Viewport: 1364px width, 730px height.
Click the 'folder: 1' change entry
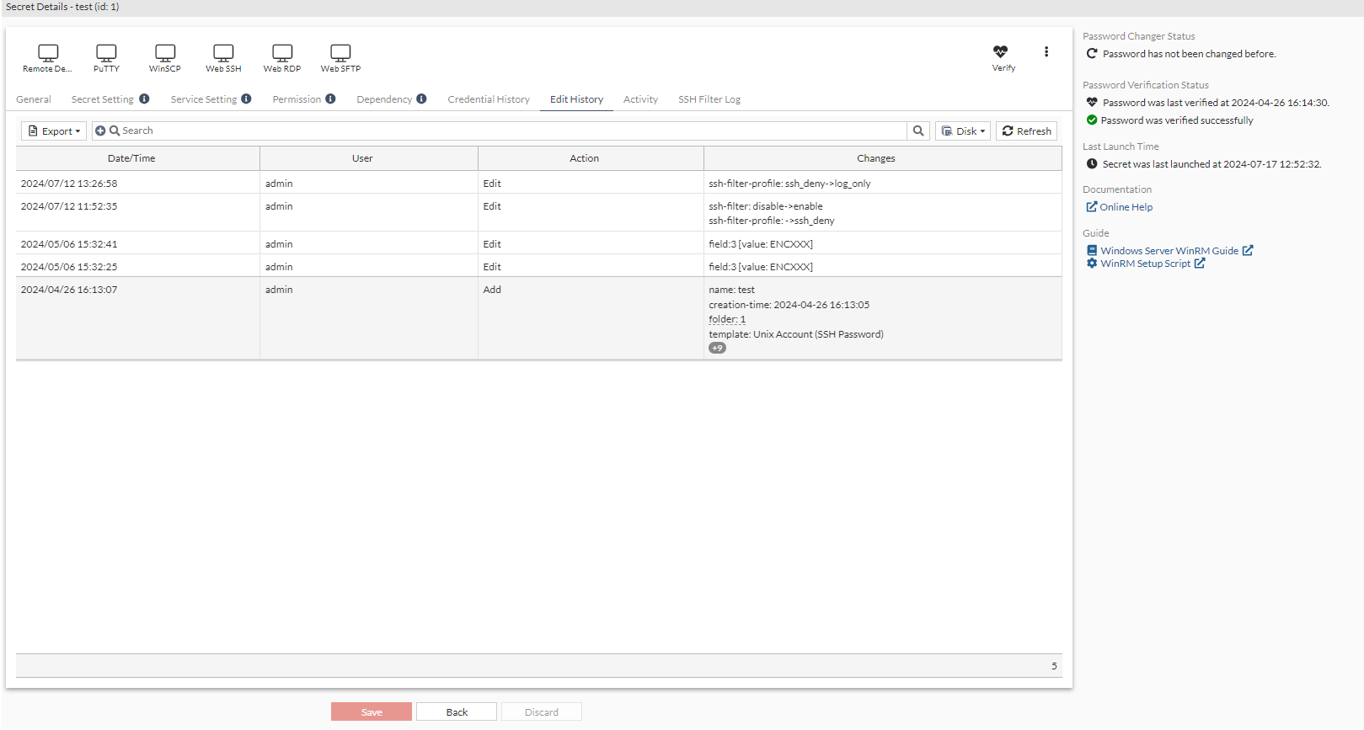point(727,319)
